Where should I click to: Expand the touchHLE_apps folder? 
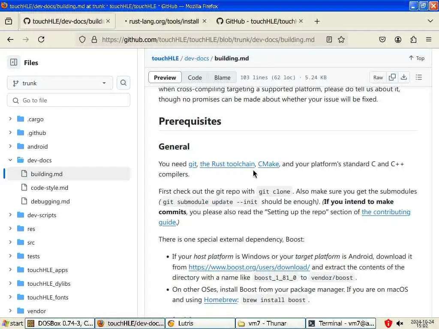[x=10, y=270]
